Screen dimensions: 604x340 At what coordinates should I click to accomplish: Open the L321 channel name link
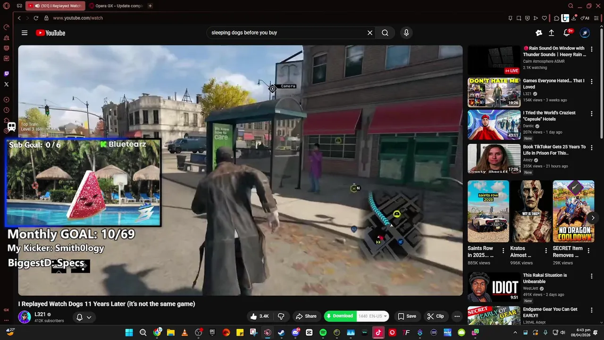(x=40, y=314)
